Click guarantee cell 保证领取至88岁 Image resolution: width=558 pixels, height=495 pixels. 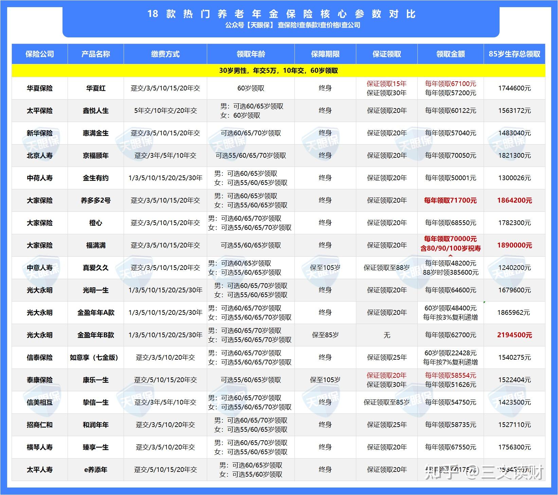[x=387, y=268]
